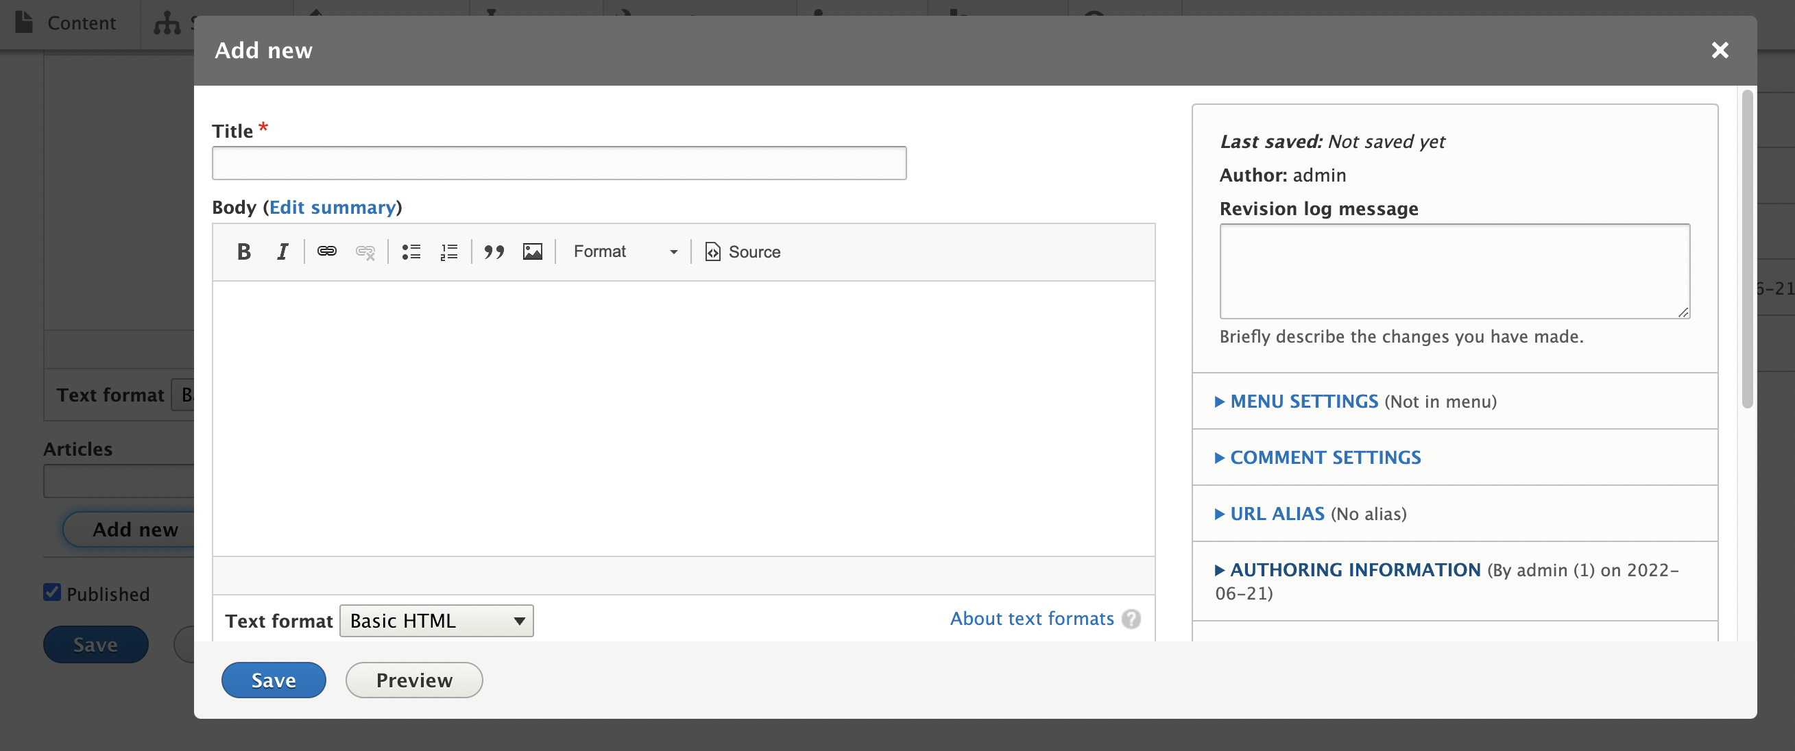Toggle bold formatting in the editor
The height and width of the screenshot is (751, 1795).
[244, 251]
